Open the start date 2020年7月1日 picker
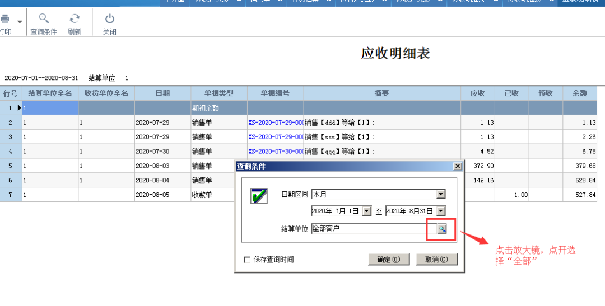The height and width of the screenshot is (306, 605). [367, 211]
